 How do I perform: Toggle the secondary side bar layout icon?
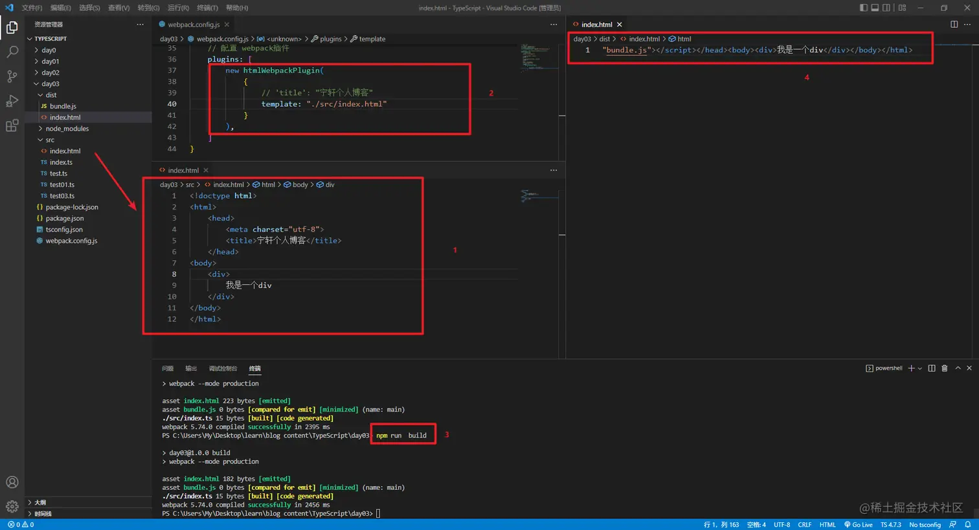(x=886, y=8)
